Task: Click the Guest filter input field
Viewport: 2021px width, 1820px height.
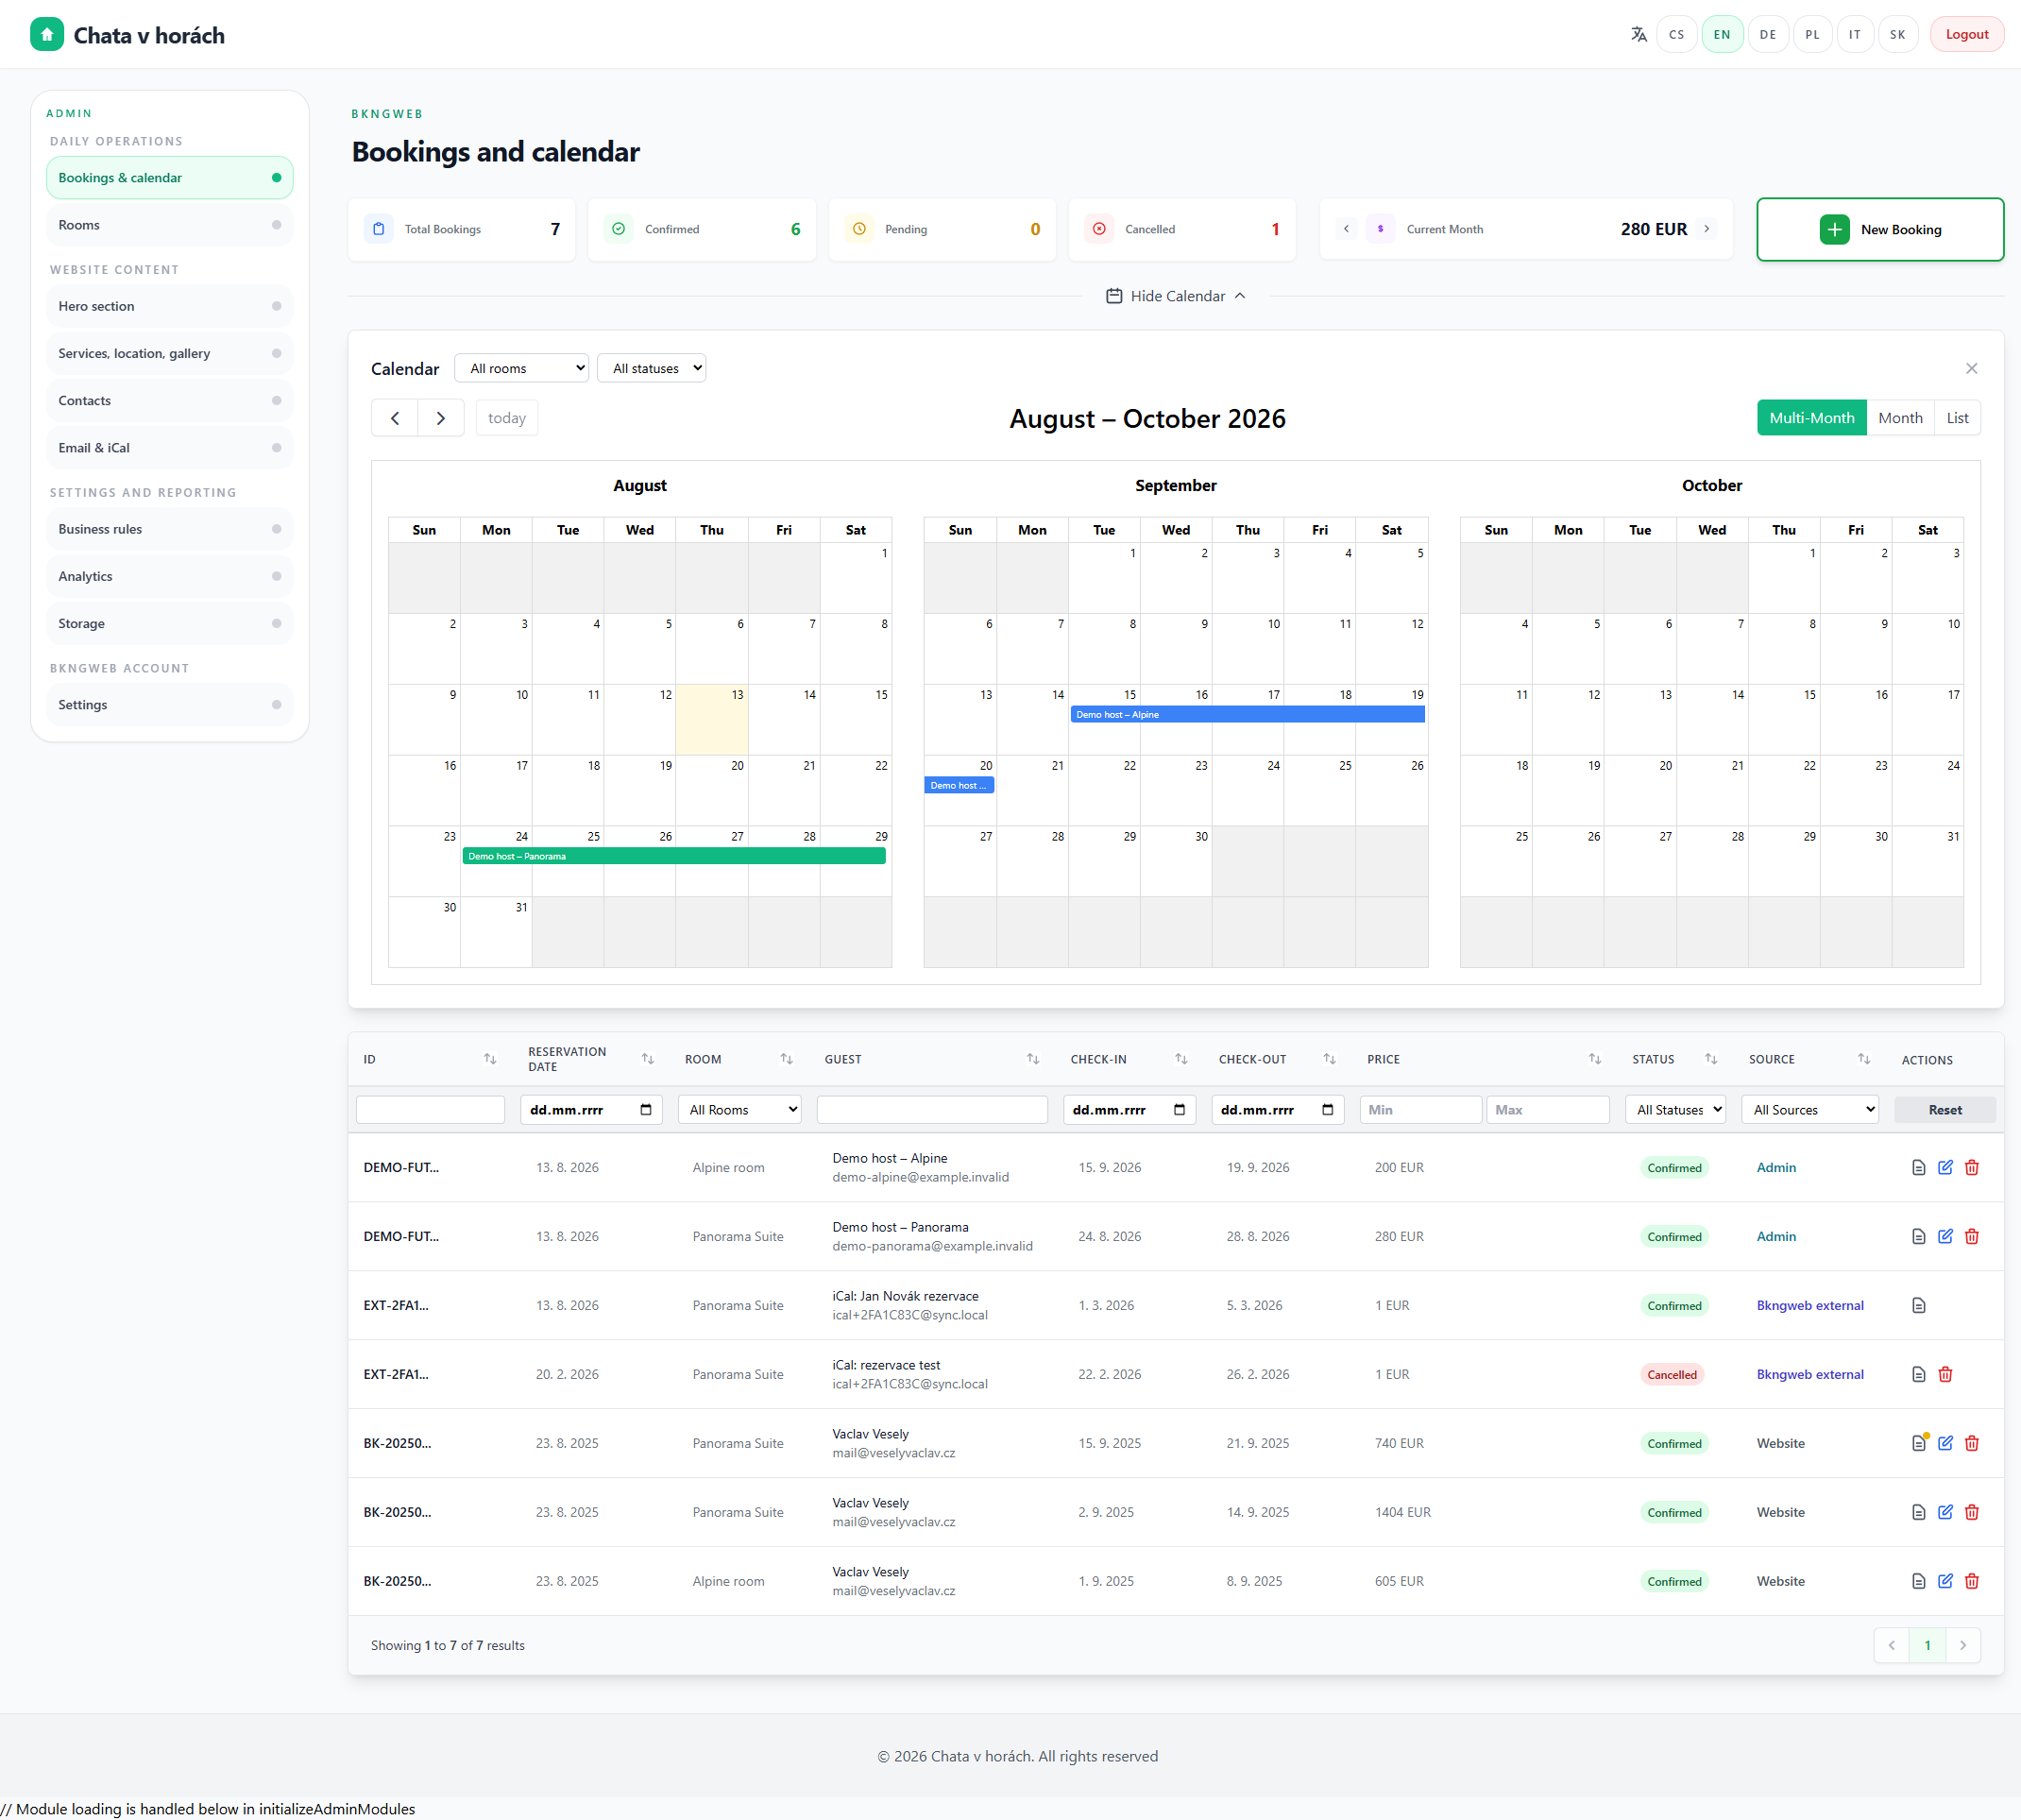Action: [932, 1110]
